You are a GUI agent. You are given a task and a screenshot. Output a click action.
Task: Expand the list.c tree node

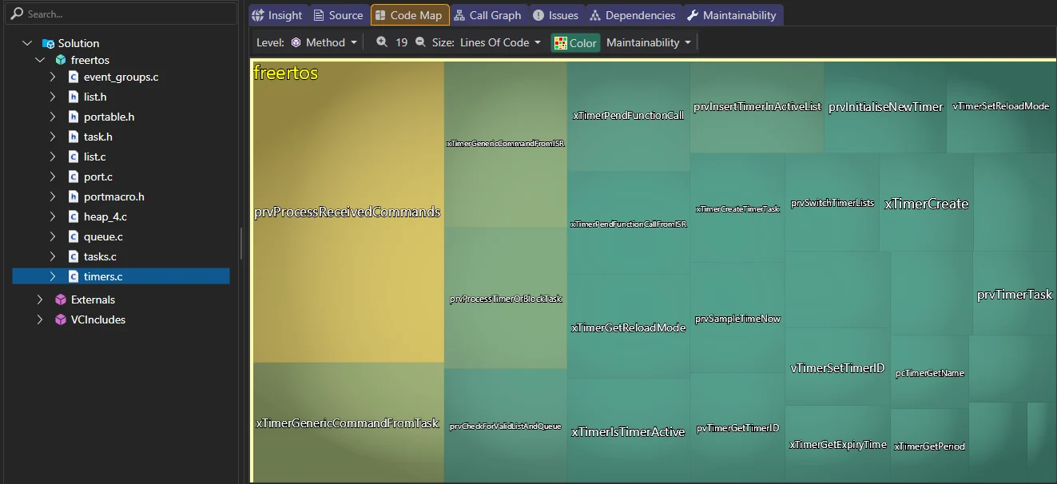pyautogui.click(x=53, y=157)
